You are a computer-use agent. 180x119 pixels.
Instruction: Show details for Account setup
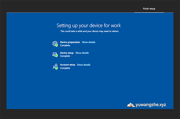[x=84, y=65]
